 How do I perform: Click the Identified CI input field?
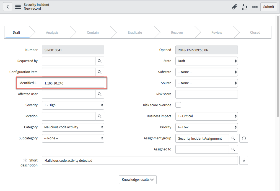pyautogui.click(x=73, y=83)
